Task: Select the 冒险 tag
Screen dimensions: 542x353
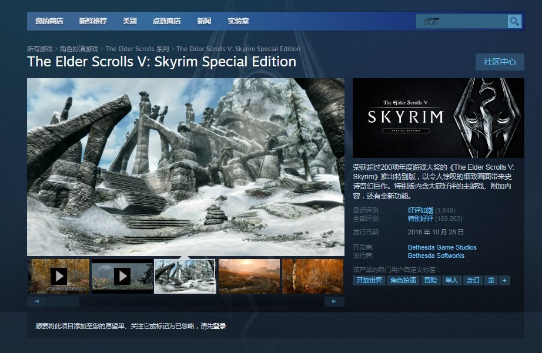Action: click(431, 281)
